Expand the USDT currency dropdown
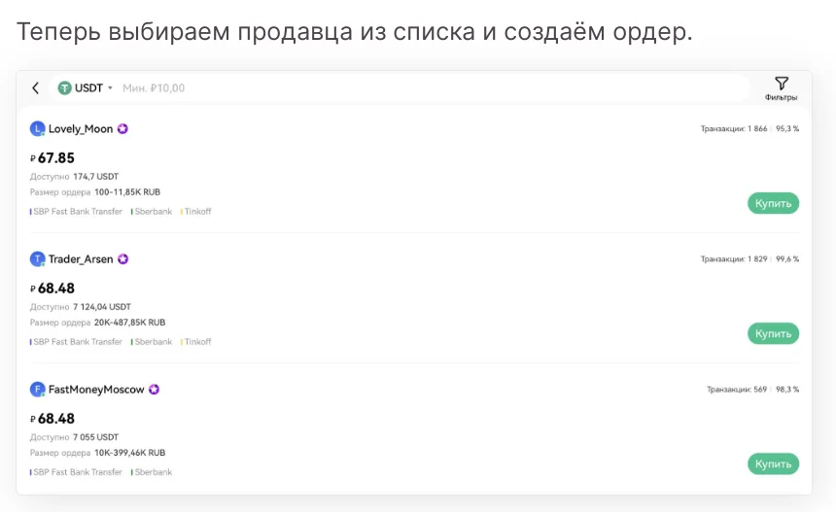 coord(110,88)
